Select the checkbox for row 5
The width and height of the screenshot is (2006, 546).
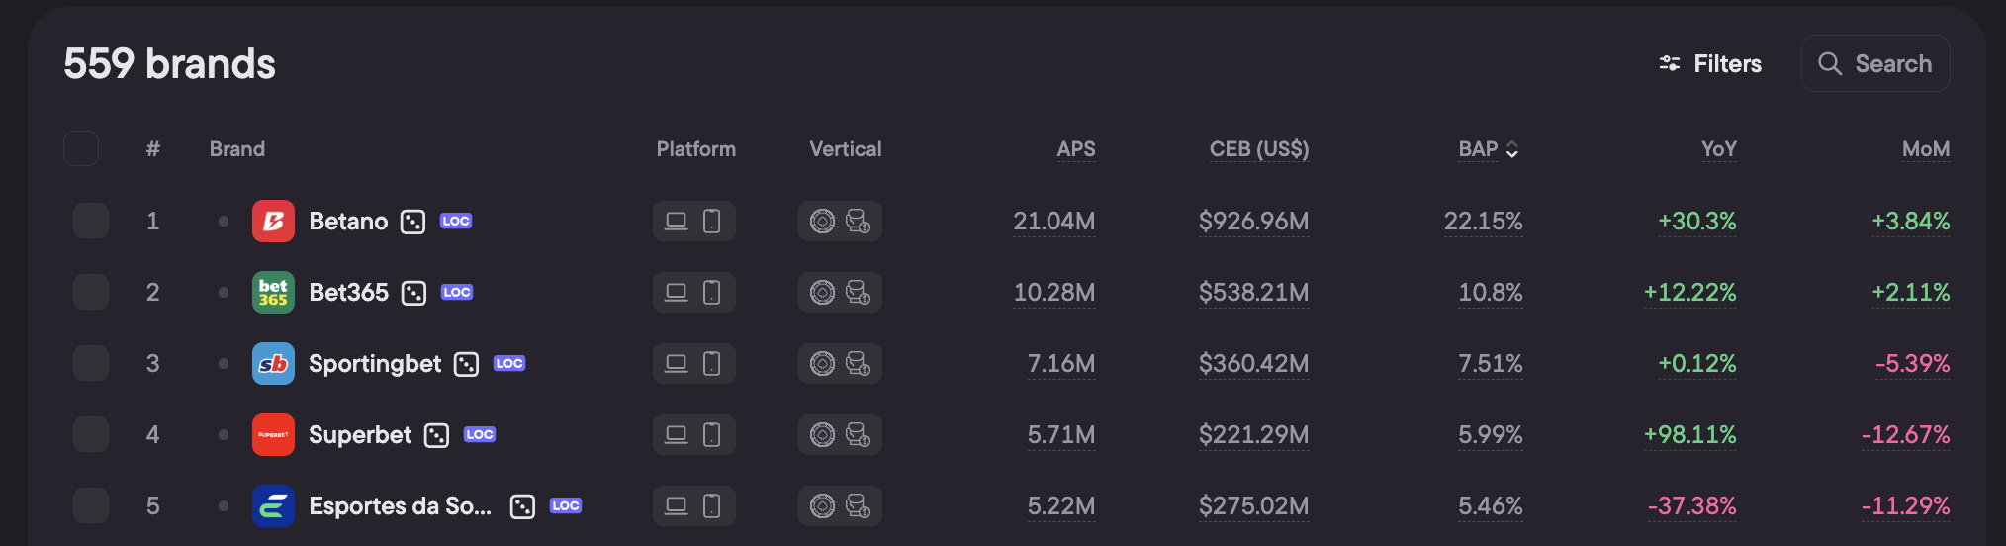91,505
